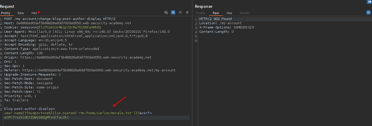The height and width of the screenshot is (126, 372).
Task: Click the Location header in the response
Action: tap(220, 23)
